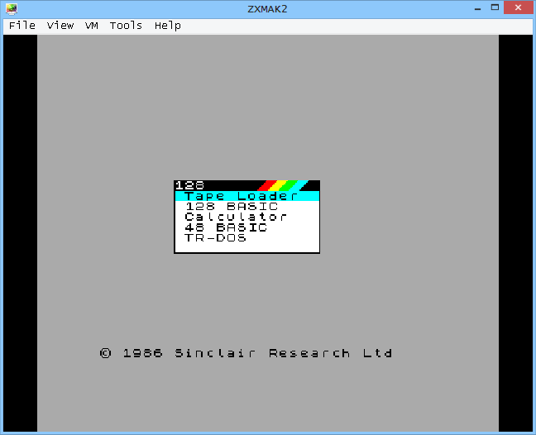Open the View menu
Screen dimensions: 536x435
(60, 26)
